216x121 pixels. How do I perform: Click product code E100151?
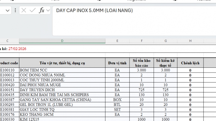tap(9, 90)
